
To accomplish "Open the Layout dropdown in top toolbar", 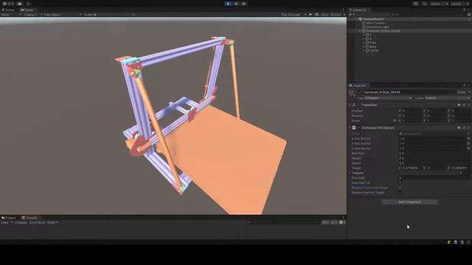I will click(460, 4).
